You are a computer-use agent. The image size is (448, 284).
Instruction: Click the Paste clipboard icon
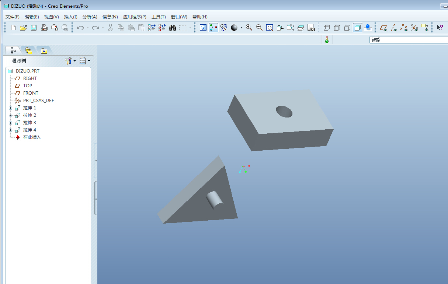point(131,28)
